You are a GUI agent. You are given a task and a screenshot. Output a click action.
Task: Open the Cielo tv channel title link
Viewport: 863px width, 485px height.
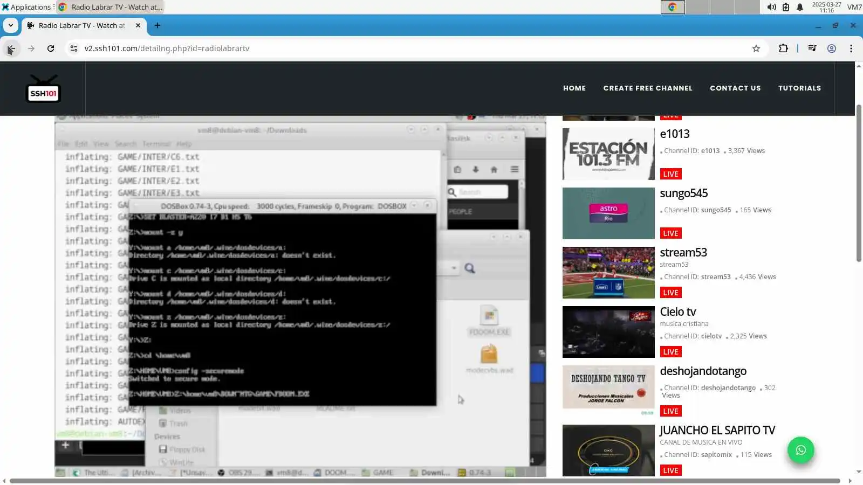pyautogui.click(x=678, y=311)
